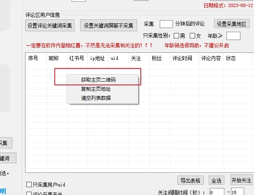The image size is (254, 195).
Task: Click the uid column header
Action: tap(119, 58)
